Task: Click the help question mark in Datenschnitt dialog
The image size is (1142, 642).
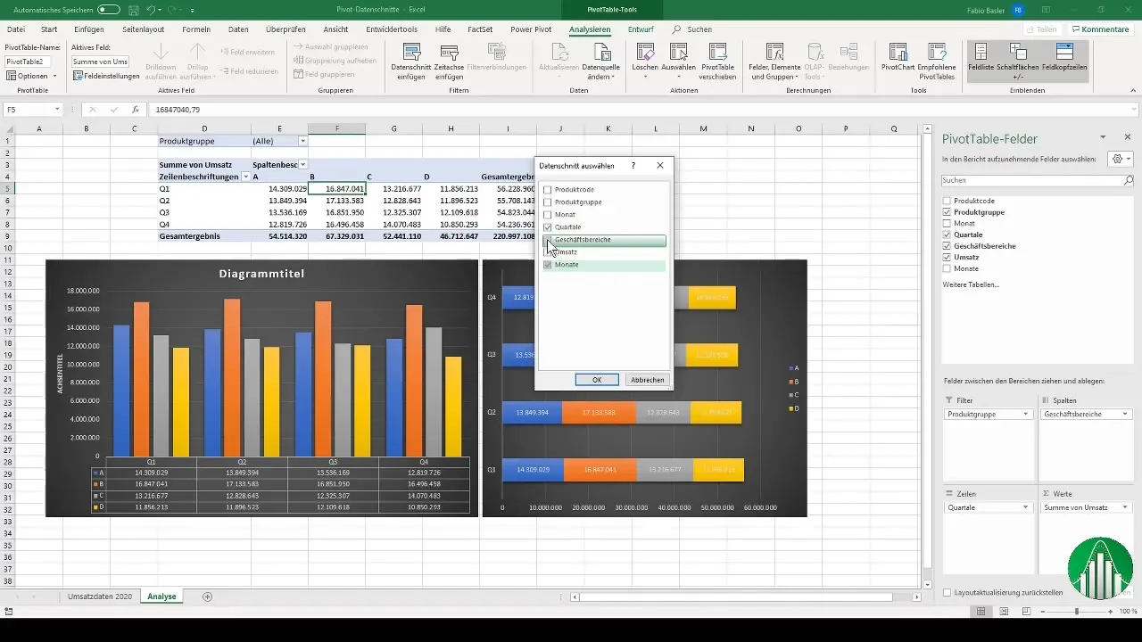Action: click(x=633, y=166)
